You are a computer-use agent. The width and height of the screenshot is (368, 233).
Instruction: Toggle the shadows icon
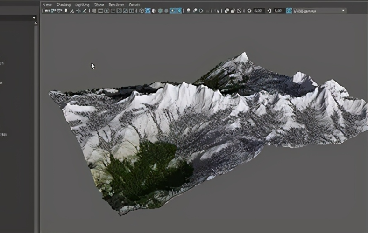click(179, 11)
